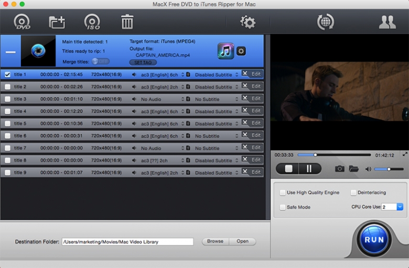Screen dimensions: 409x268
Task: Load an ISO image file
Action: (x=92, y=22)
